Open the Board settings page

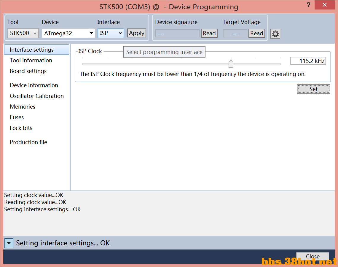(28, 71)
